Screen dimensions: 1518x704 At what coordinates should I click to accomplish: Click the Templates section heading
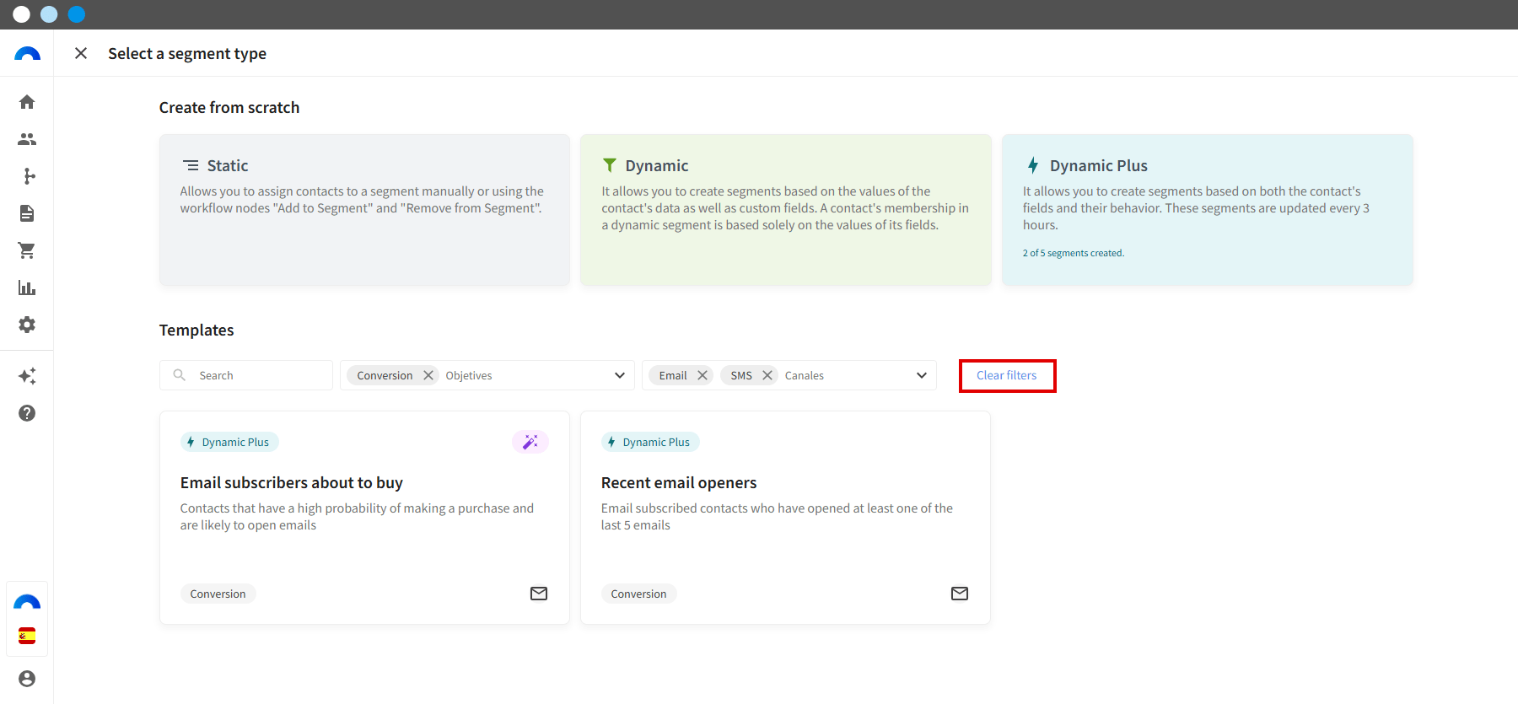(196, 330)
